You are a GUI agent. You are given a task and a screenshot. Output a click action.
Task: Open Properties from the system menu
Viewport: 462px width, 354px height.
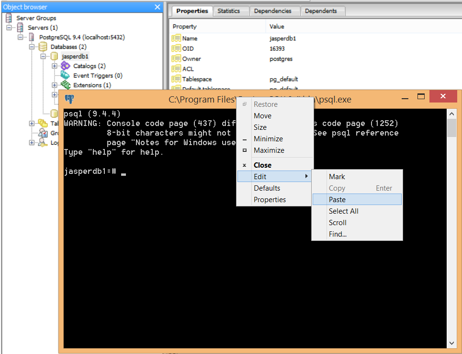point(275,200)
